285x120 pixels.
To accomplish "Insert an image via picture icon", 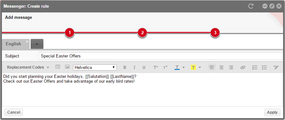I will coord(67,67).
